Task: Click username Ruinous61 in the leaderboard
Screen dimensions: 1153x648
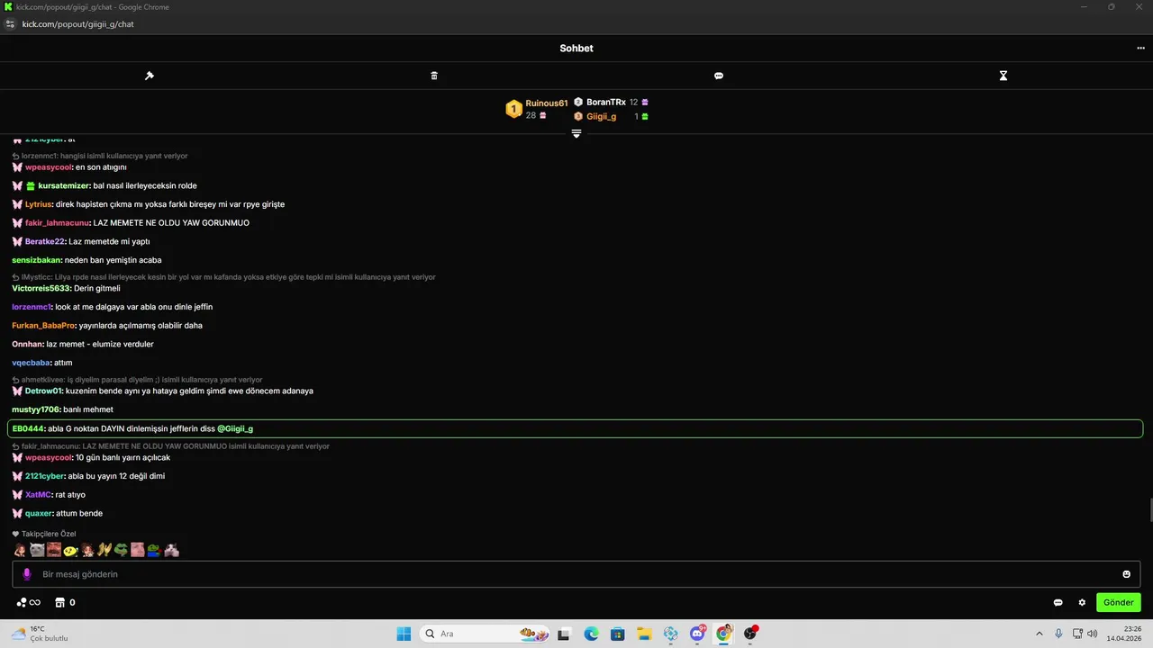Action: tap(547, 103)
